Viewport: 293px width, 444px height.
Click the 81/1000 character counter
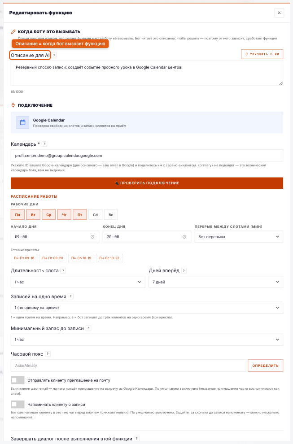click(17, 92)
